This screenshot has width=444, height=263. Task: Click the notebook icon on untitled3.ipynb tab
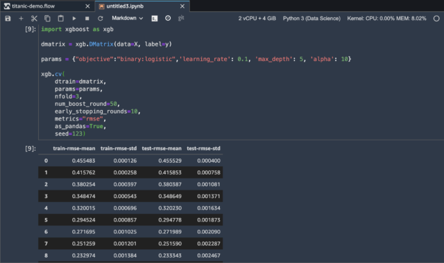[x=101, y=6]
